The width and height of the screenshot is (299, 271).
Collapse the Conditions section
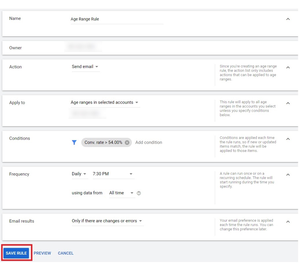[x=288, y=139]
